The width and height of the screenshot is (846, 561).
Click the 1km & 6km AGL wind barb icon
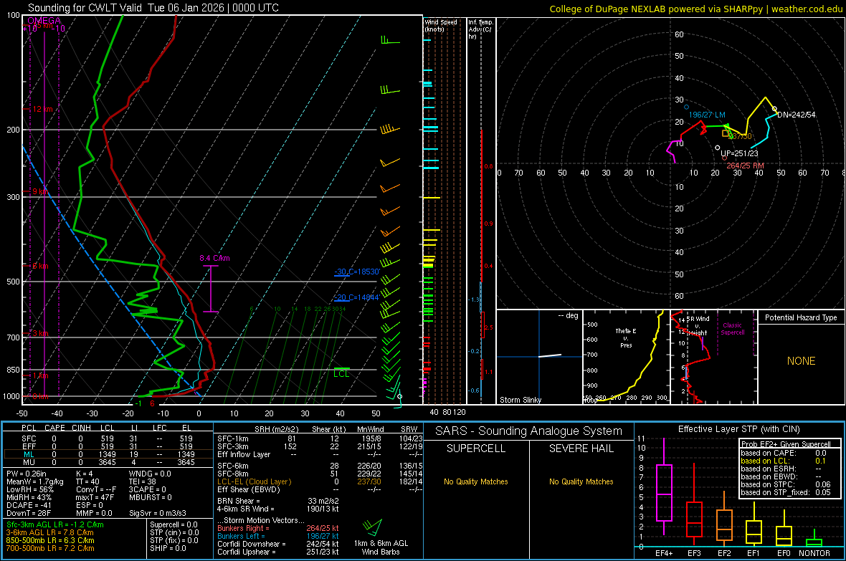coord(373,527)
